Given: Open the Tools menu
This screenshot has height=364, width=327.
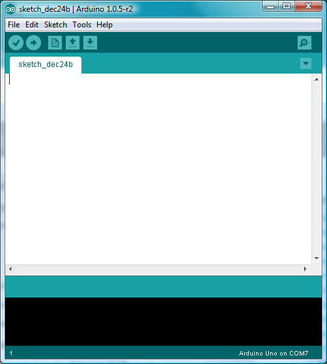Looking at the screenshot, I should pos(82,25).
